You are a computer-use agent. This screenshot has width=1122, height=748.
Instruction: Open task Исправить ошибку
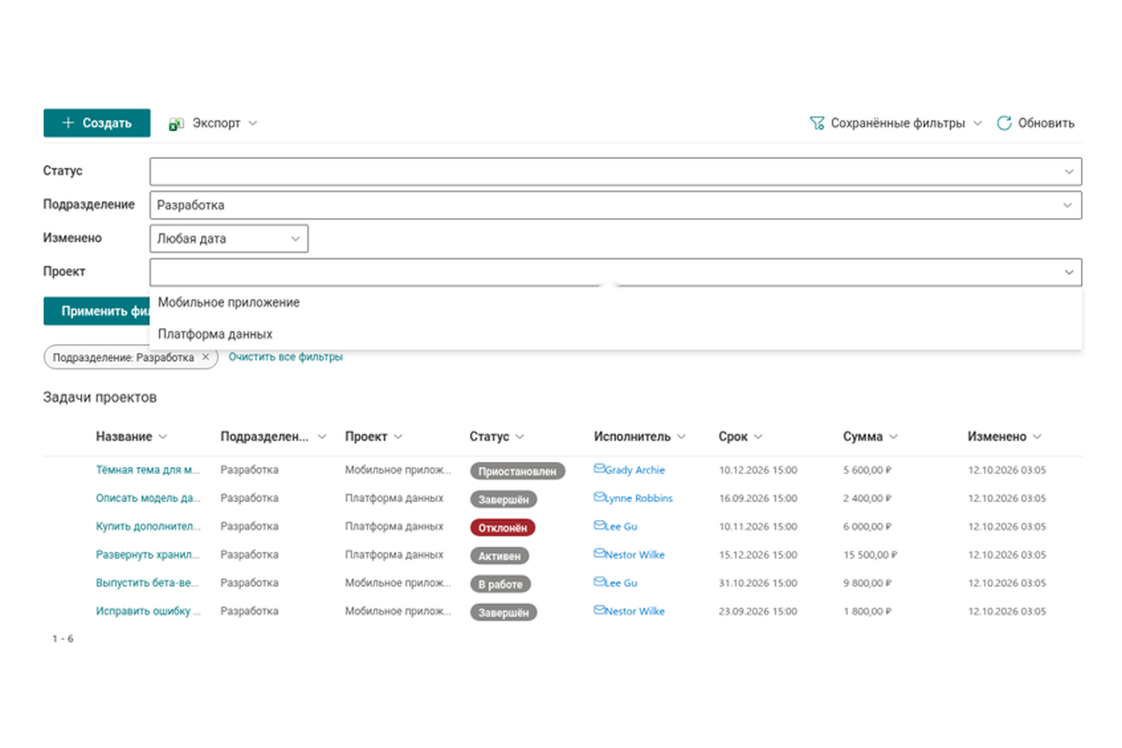coord(148,611)
